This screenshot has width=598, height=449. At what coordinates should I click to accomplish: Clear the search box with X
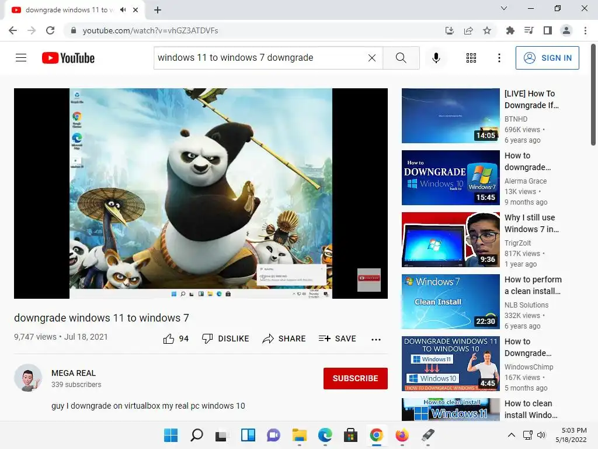coord(372,58)
